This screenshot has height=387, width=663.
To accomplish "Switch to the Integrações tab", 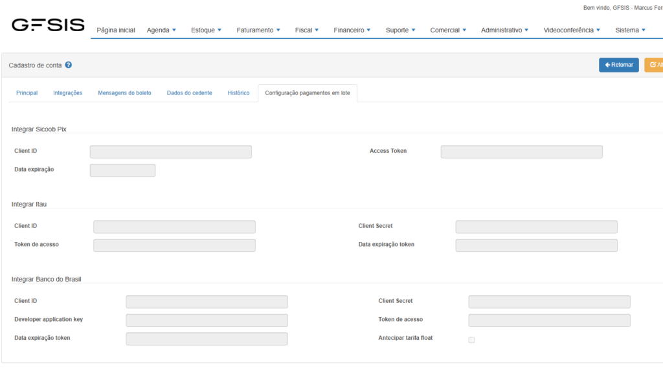I will click(x=67, y=93).
